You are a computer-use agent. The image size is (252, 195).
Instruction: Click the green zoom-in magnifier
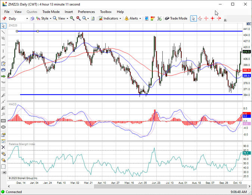(72, 19)
